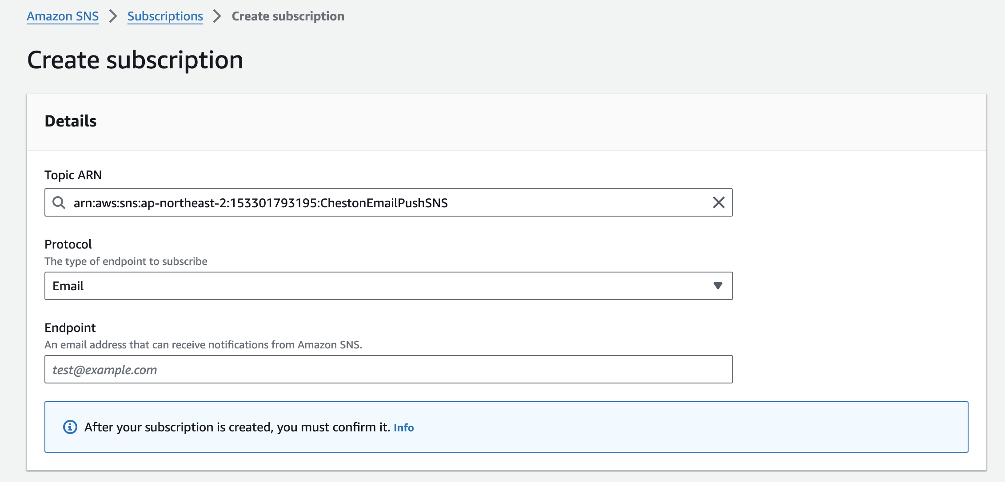The height and width of the screenshot is (482, 1005).
Task: Click the Topic ARN field label
Action: point(73,175)
